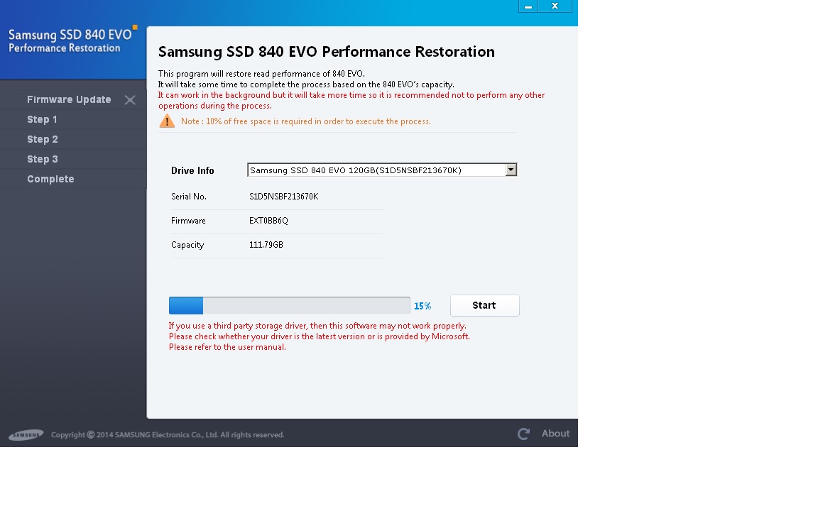Click the main Performance Restoration heading
818x511 pixels.
pos(327,52)
